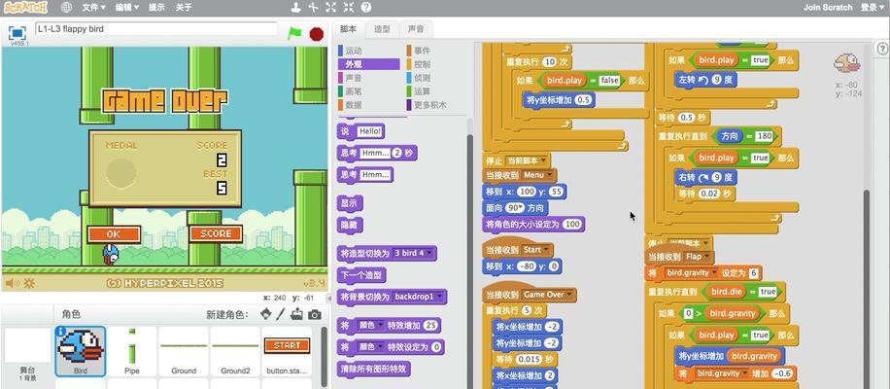The image size is (890, 389).
Task: Click the 清除所有图形特效 block
Action: coord(373,369)
